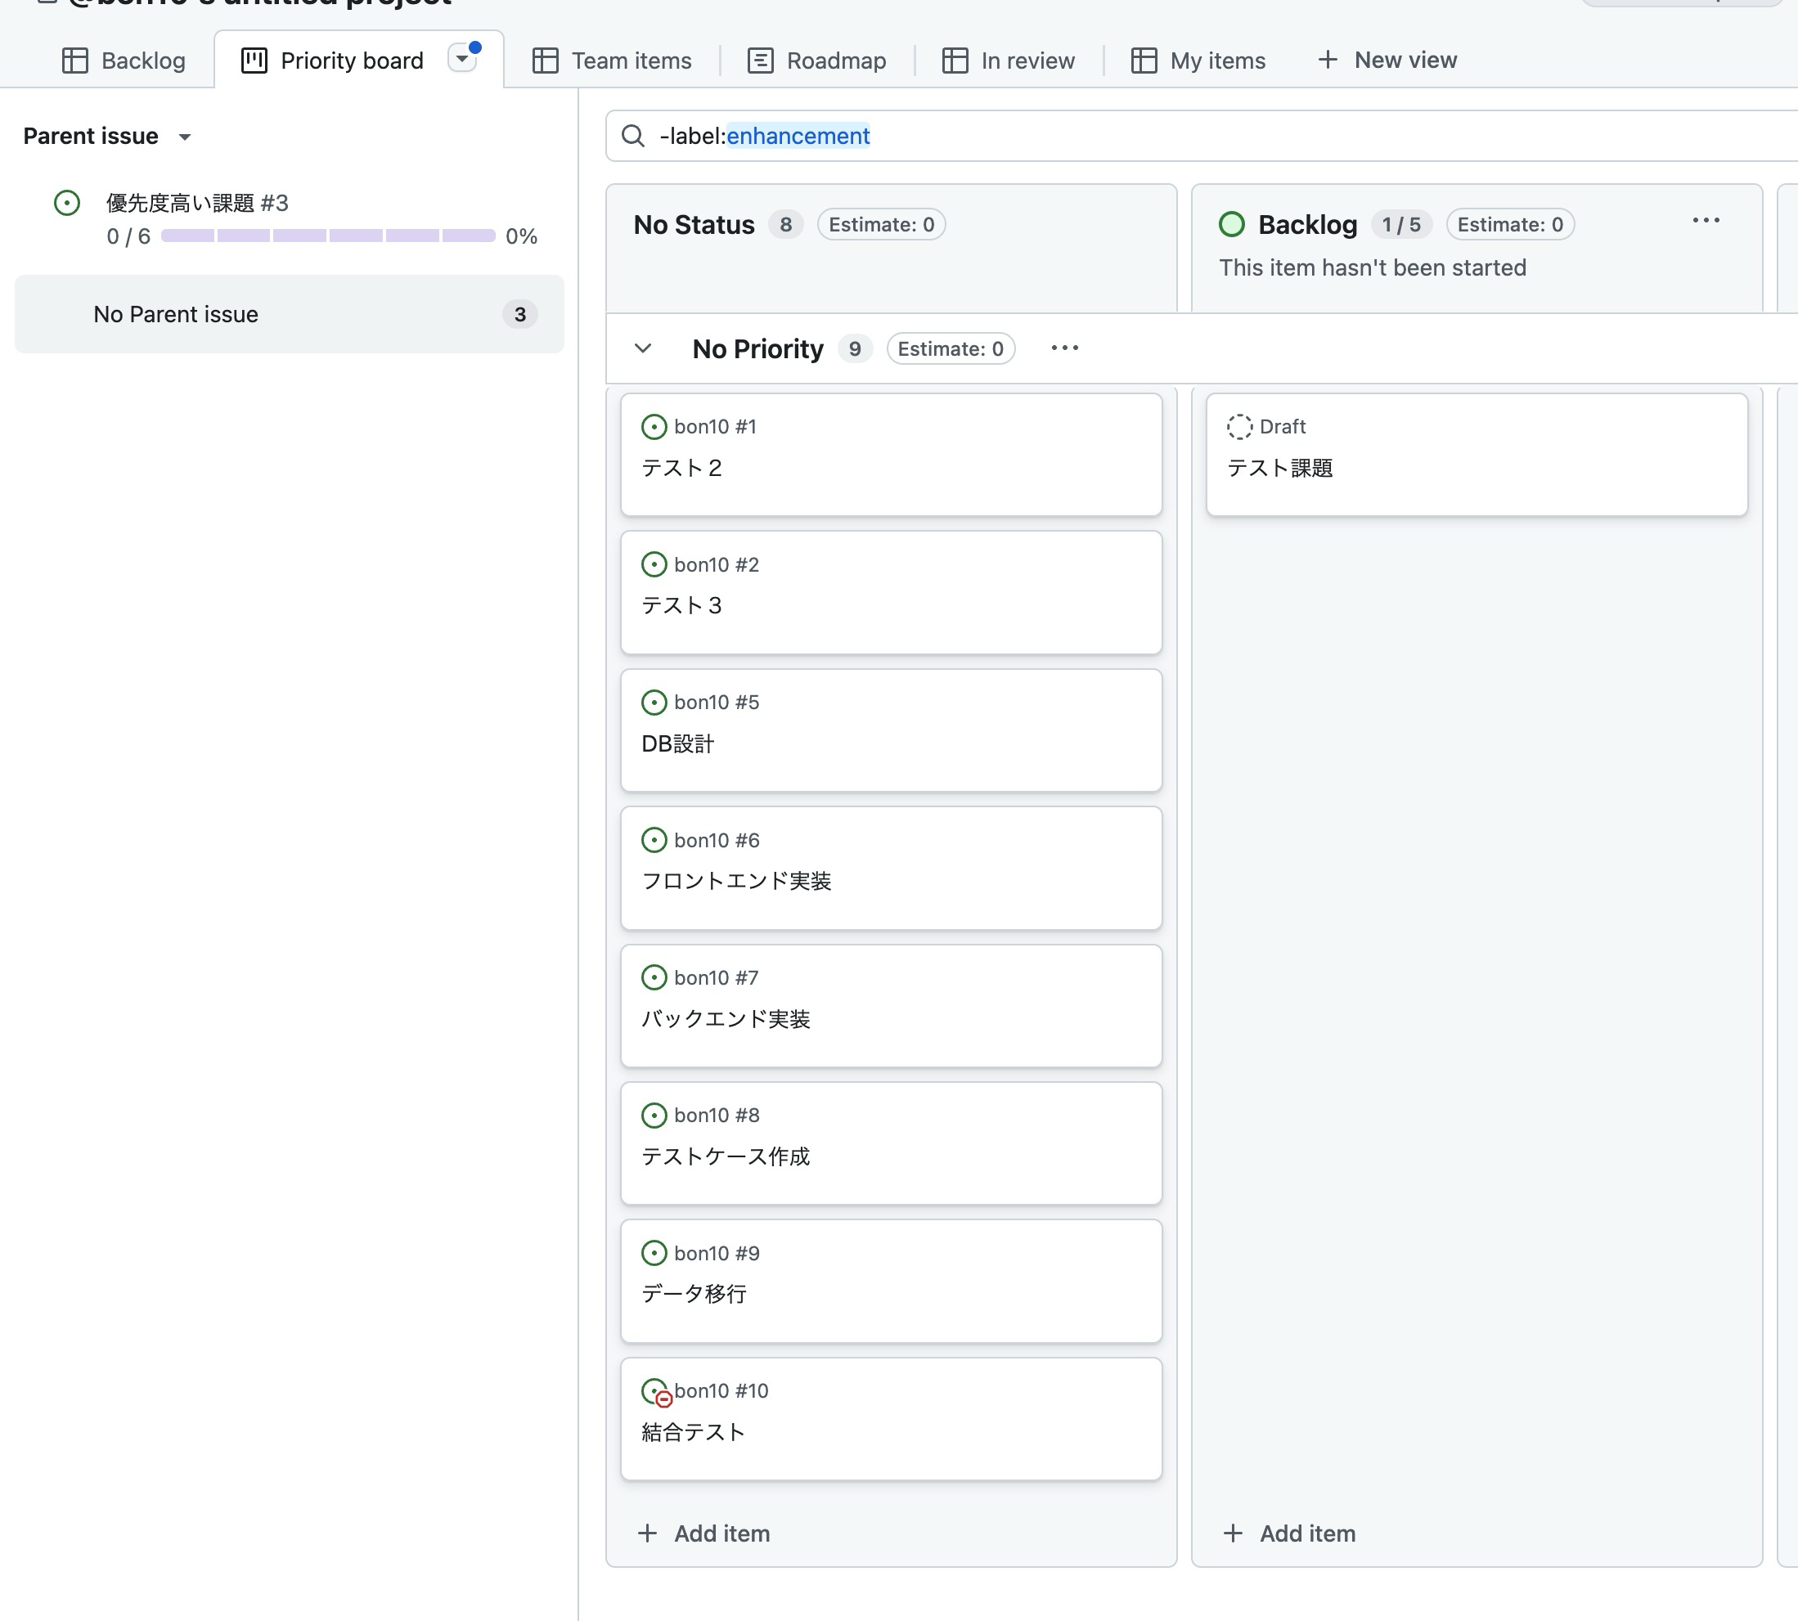The image size is (1798, 1621).
Task: Click the Backlog column status circle icon
Action: pos(1232,224)
